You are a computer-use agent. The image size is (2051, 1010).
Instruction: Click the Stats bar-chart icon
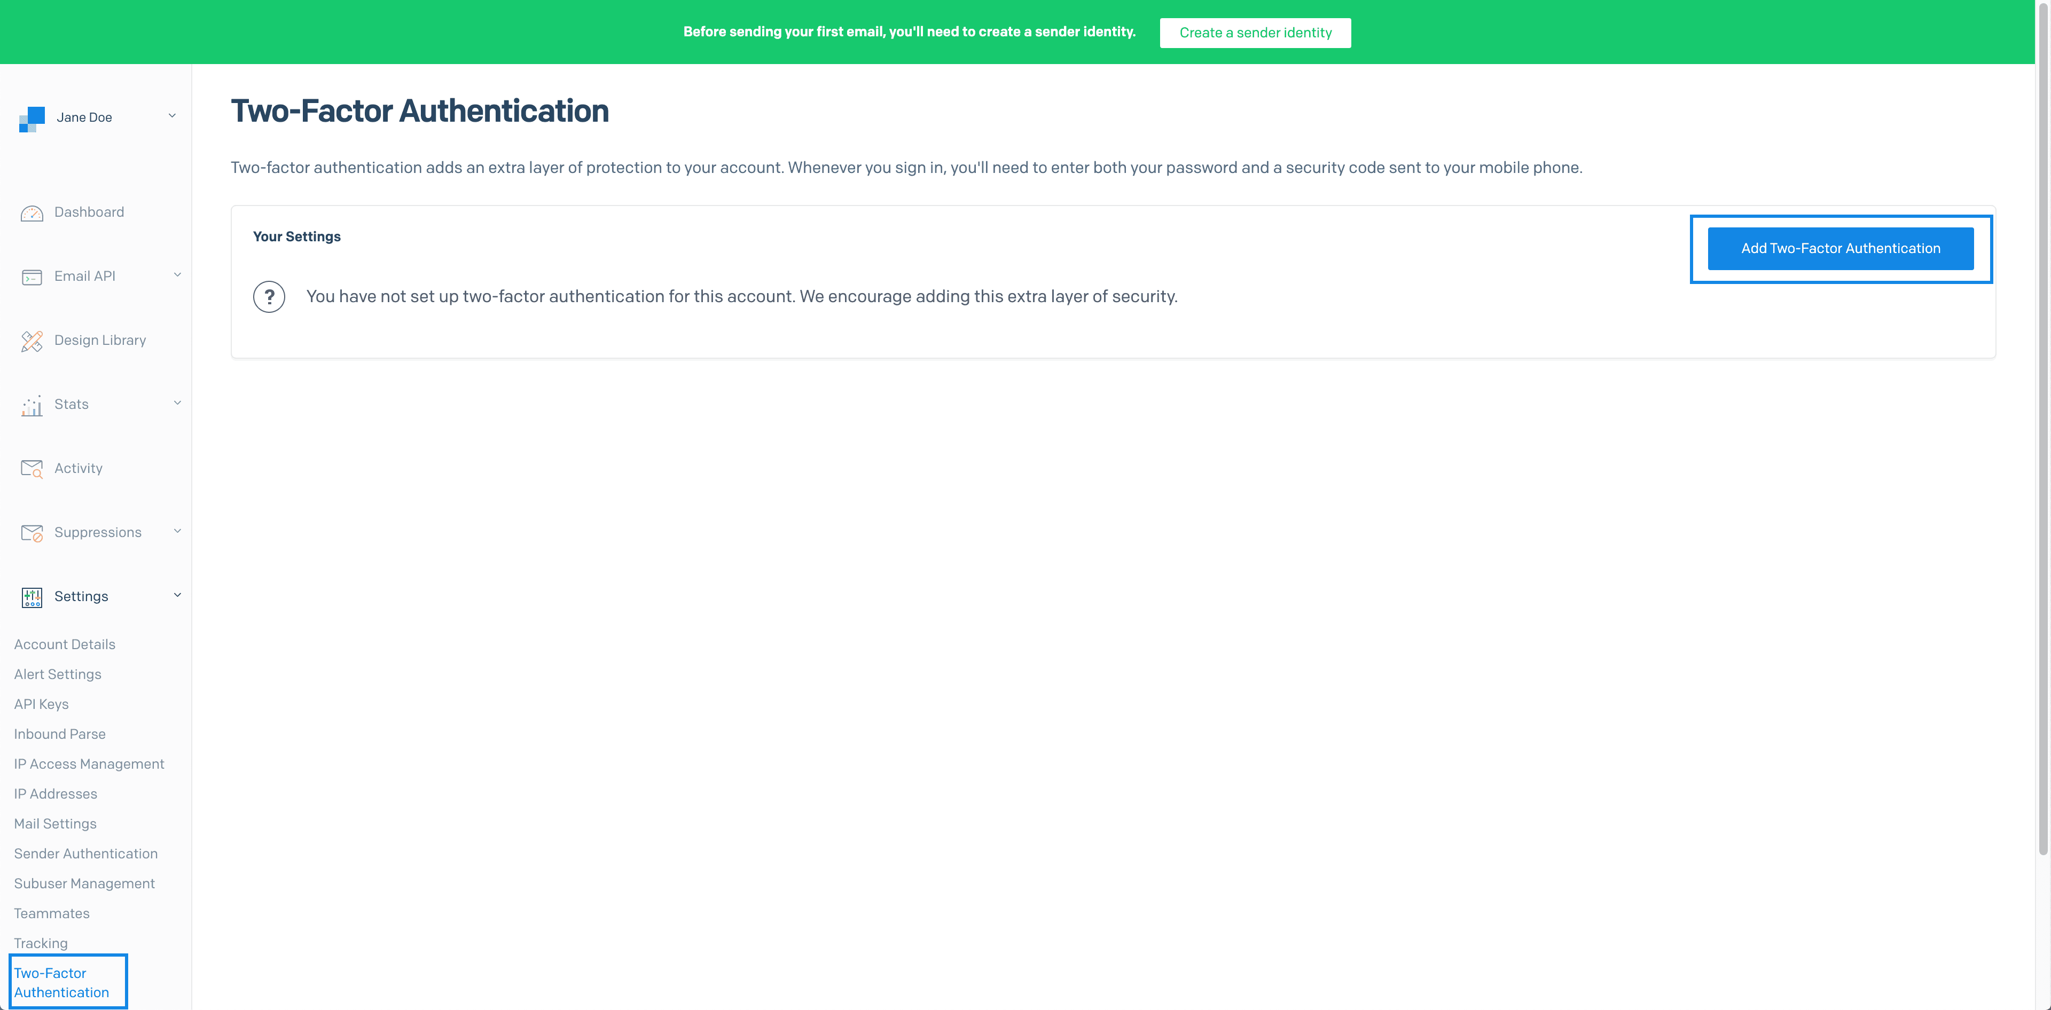pos(31,404)
